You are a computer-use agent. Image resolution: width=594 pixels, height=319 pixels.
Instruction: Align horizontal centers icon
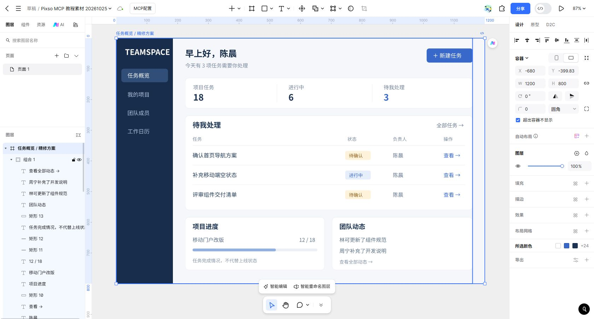click(527, 40)
